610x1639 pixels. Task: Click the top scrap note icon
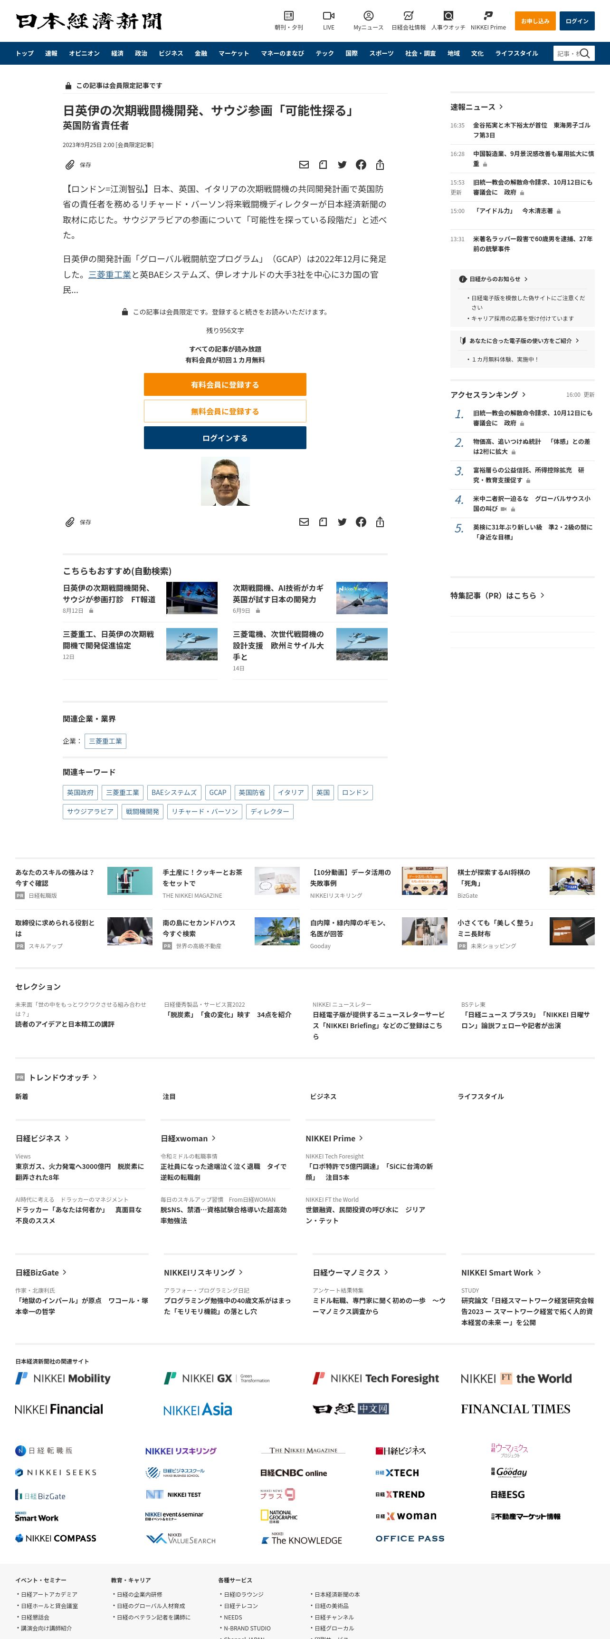pyautogui.click(x=323, y=165)
